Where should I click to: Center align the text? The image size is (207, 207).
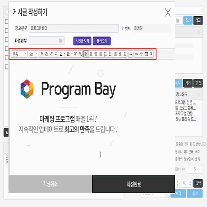(91, 54)
